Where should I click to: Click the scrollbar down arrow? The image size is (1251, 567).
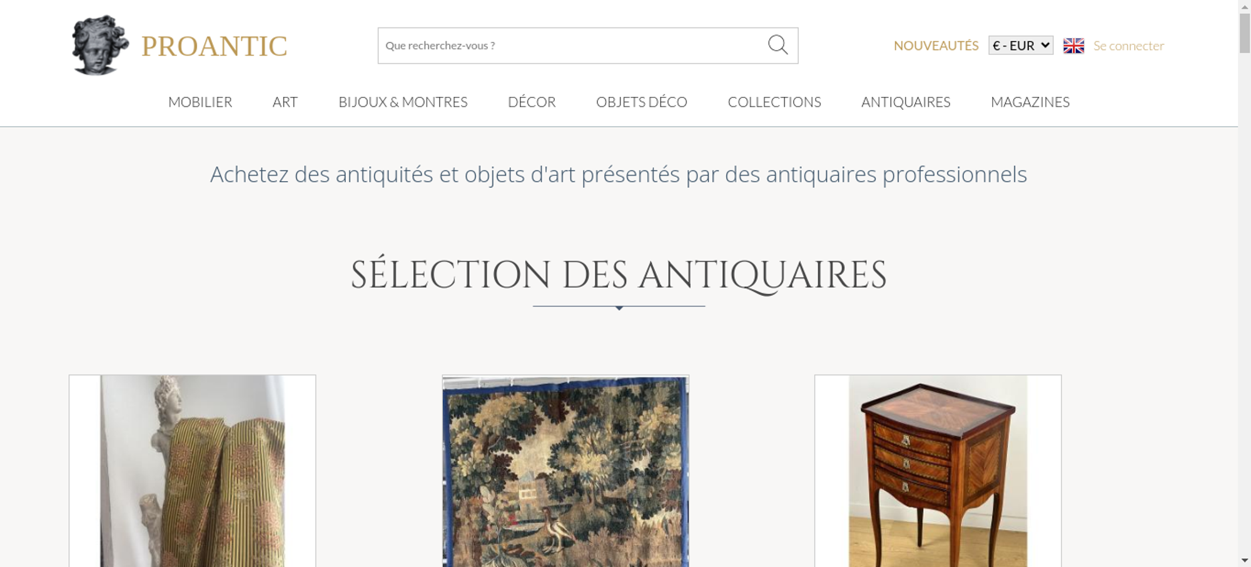coord(1244,561)
